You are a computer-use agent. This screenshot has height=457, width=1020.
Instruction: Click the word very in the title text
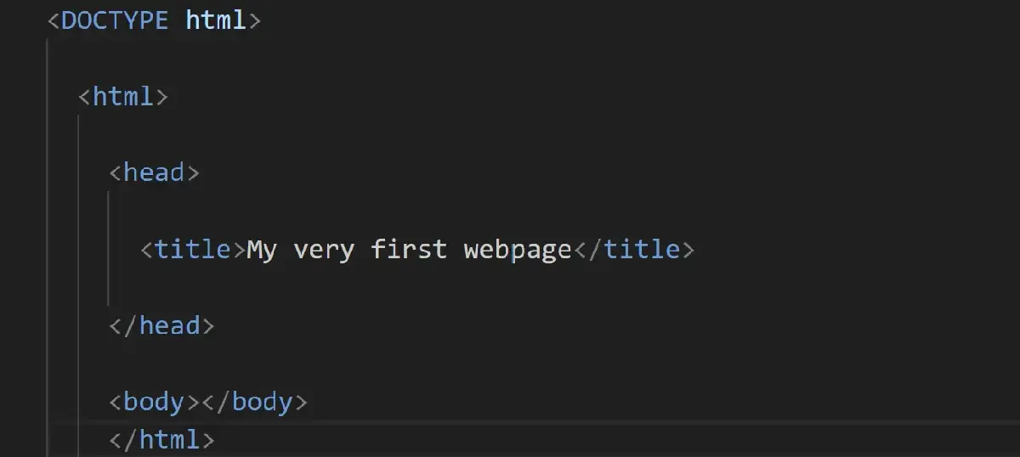[324, 250]
